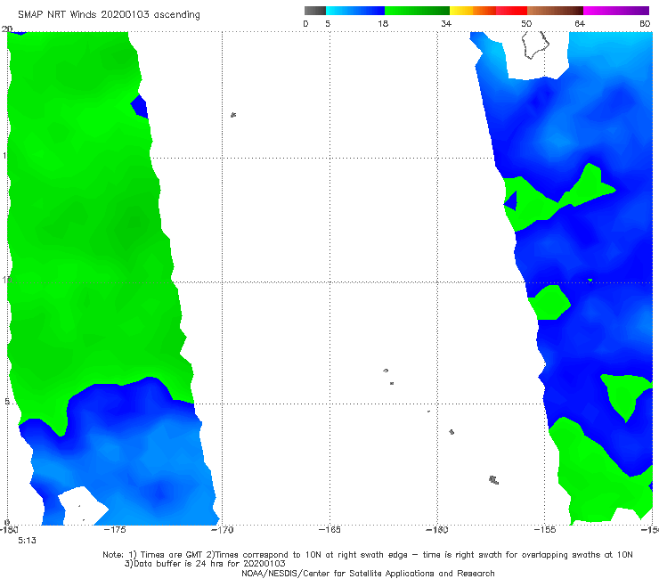This screenshot has width=659, height=579.
Task: Click the "20" latitude label at top left
Action: pyautogui.click(x=7, y=29)
